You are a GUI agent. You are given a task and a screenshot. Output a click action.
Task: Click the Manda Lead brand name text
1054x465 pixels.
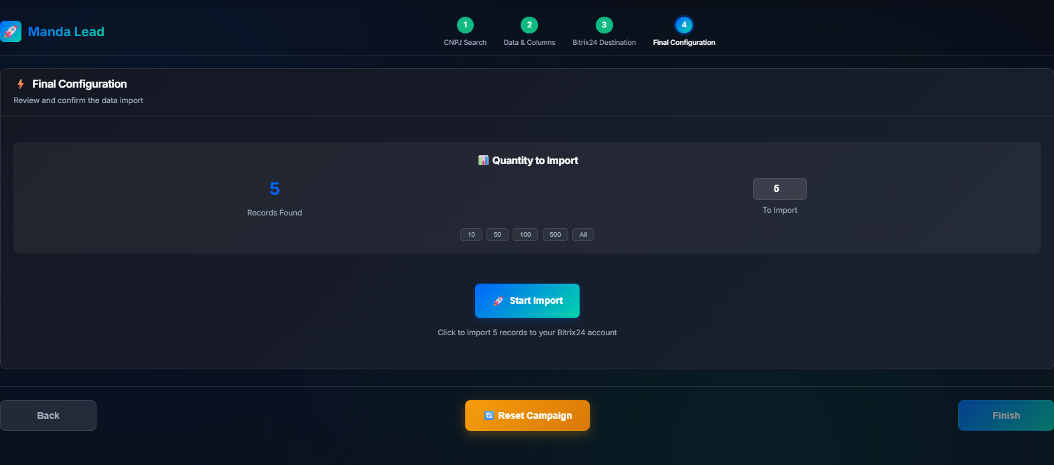coord(66,31)
